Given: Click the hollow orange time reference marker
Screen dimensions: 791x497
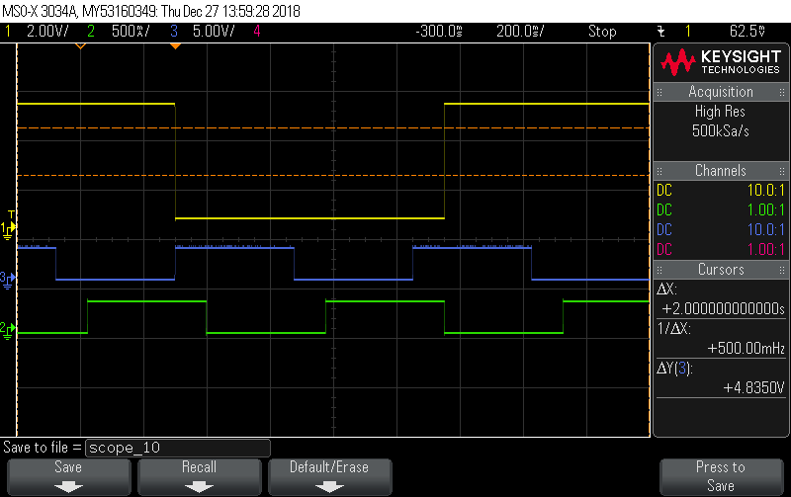Looking at the screenshot, I should click(x=80, y=46).
